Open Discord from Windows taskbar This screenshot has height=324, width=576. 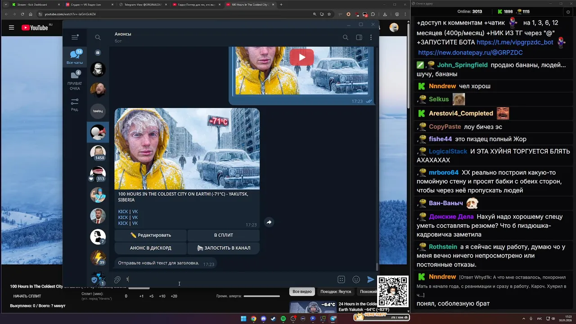[x=263, y=319]
